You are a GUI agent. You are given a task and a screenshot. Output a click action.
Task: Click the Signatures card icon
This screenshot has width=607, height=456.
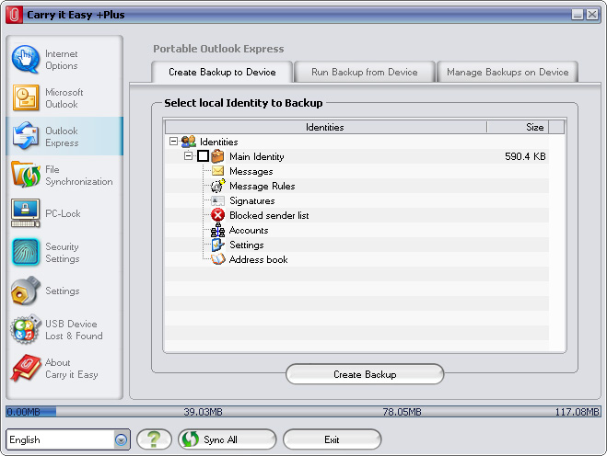pyautogui.click(x=217, y=200)
